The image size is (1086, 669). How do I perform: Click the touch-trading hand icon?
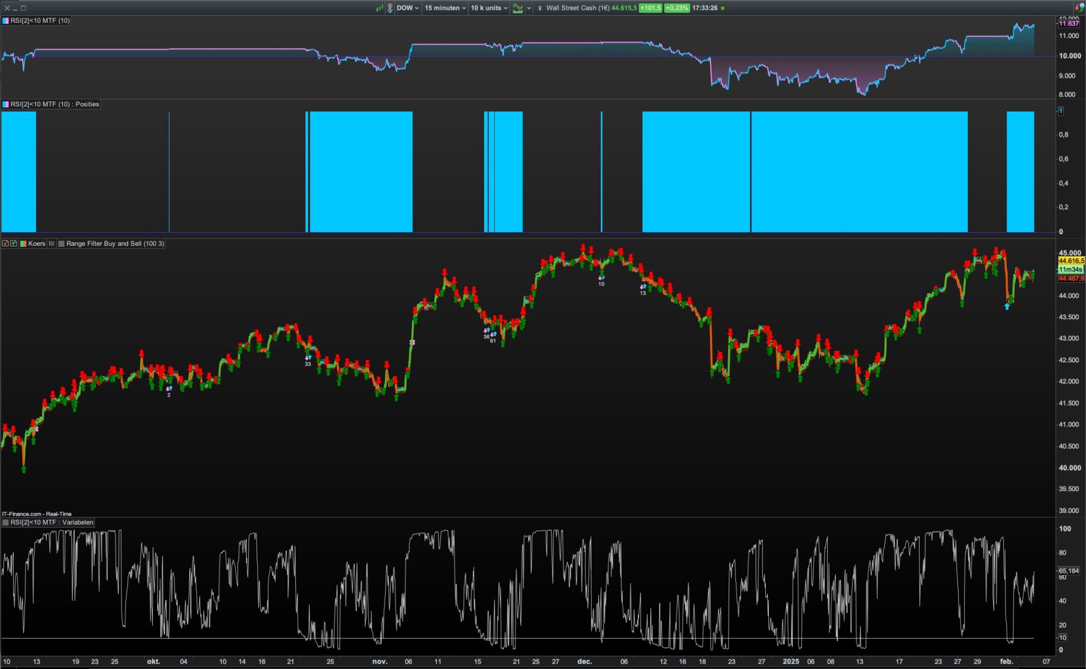point(390,8)
